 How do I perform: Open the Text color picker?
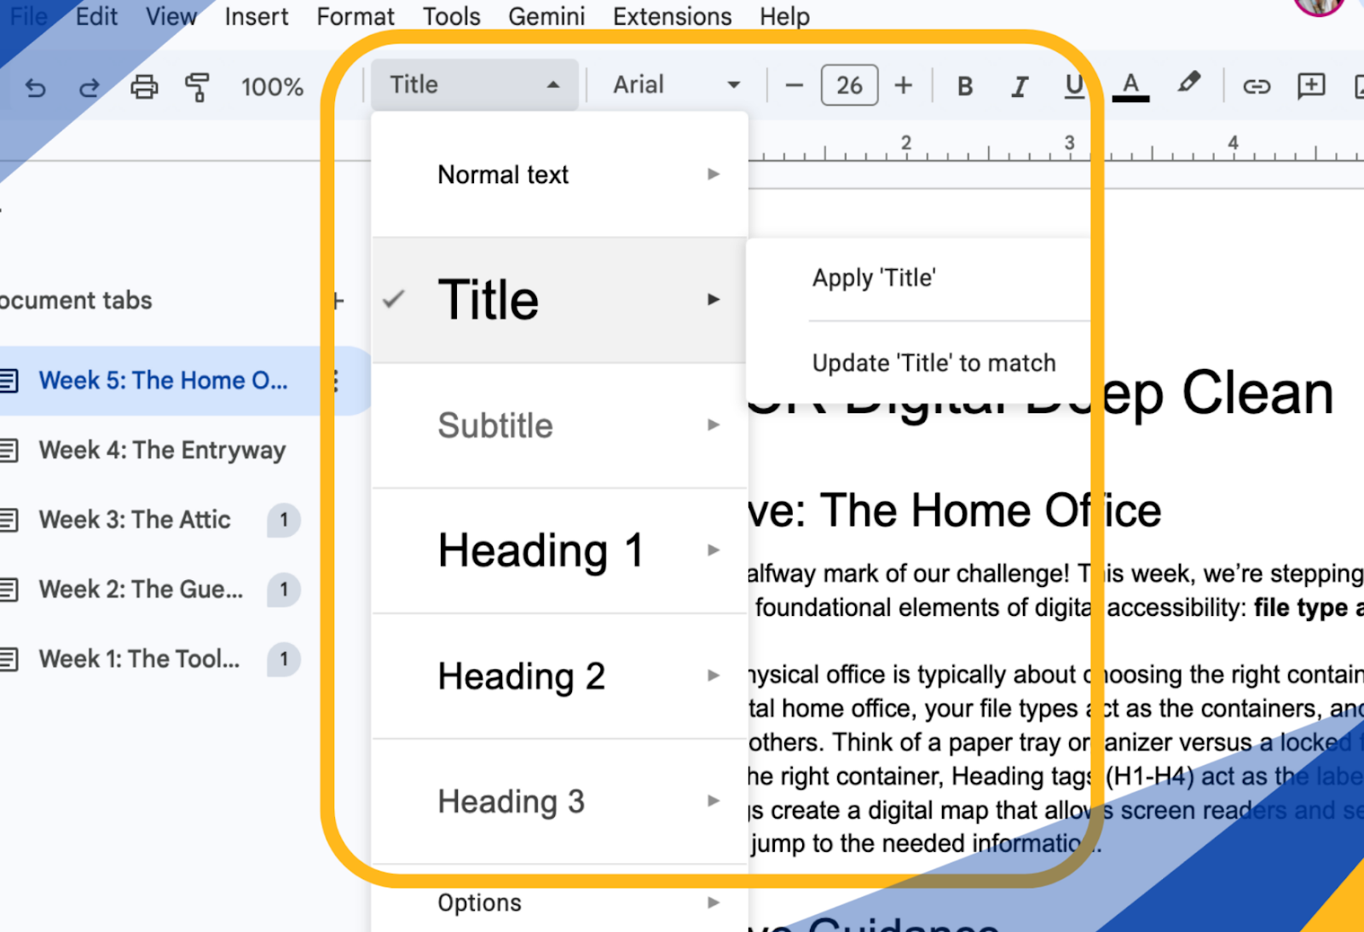pyautogui.click(x=1130, y=86)
